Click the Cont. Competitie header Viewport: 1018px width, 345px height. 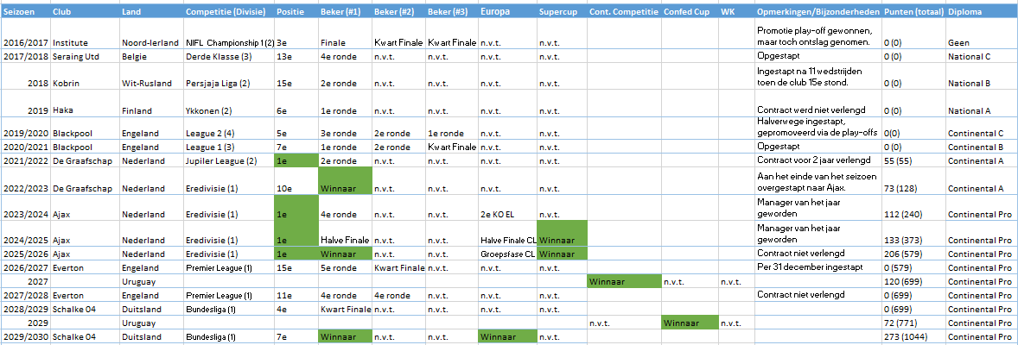pos(624,12)
